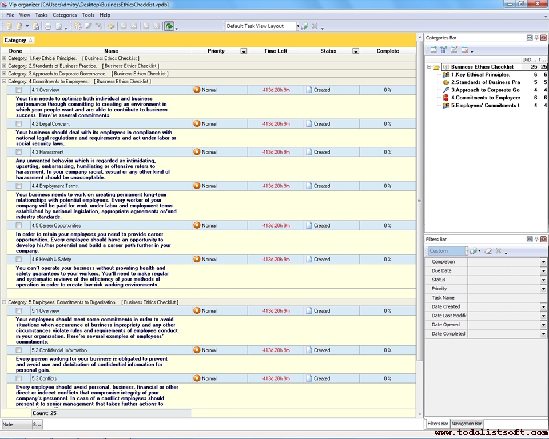Mark 4.3 Harassment task as done

click(19, 153)
